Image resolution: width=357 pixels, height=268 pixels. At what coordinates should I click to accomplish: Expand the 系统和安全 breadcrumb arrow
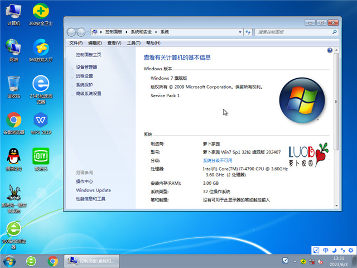[156, 32]
